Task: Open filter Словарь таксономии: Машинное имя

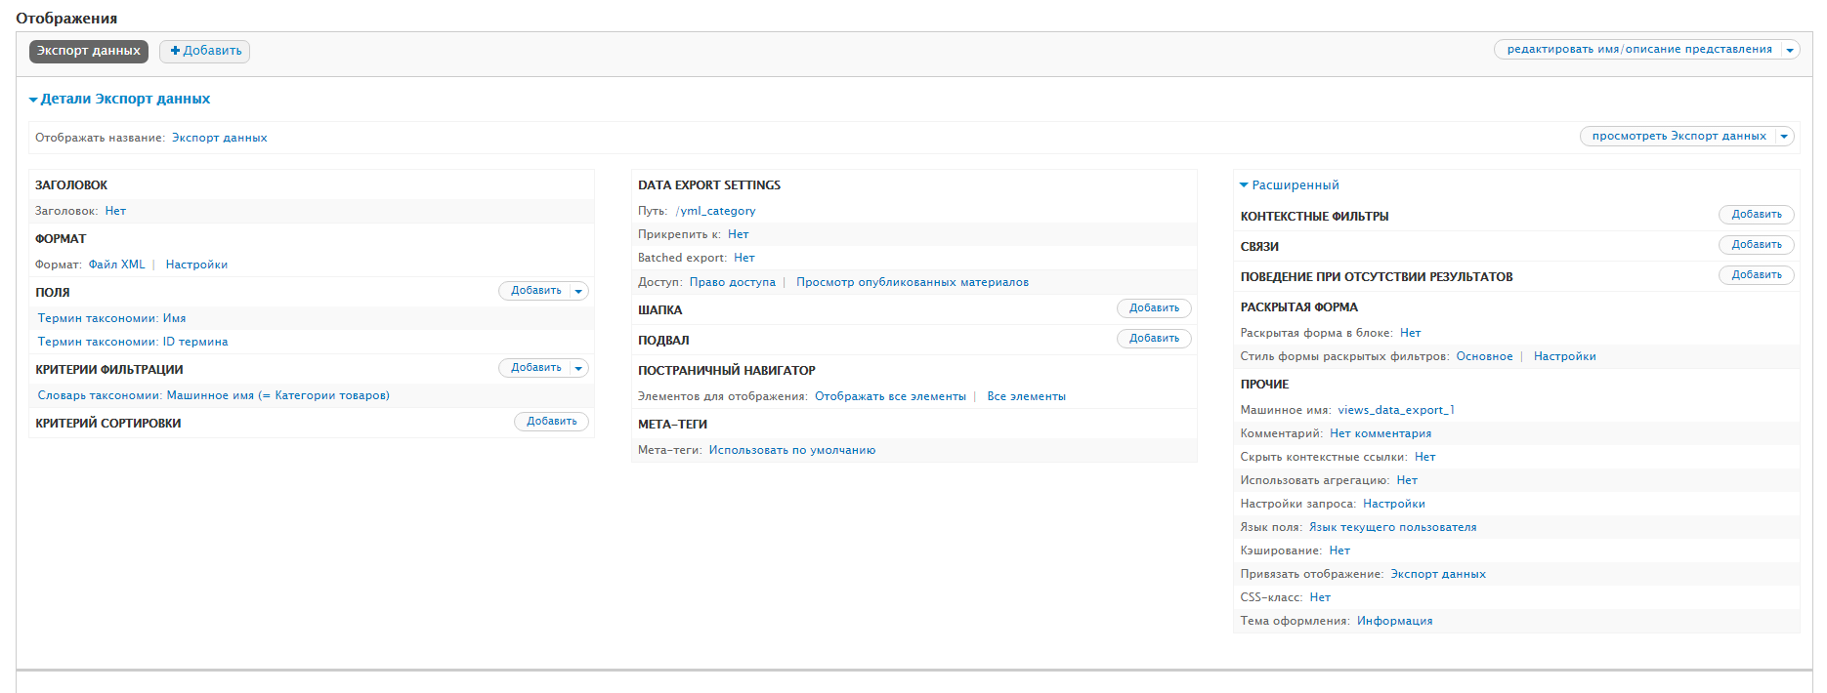Action: click(x=213, y=395)
